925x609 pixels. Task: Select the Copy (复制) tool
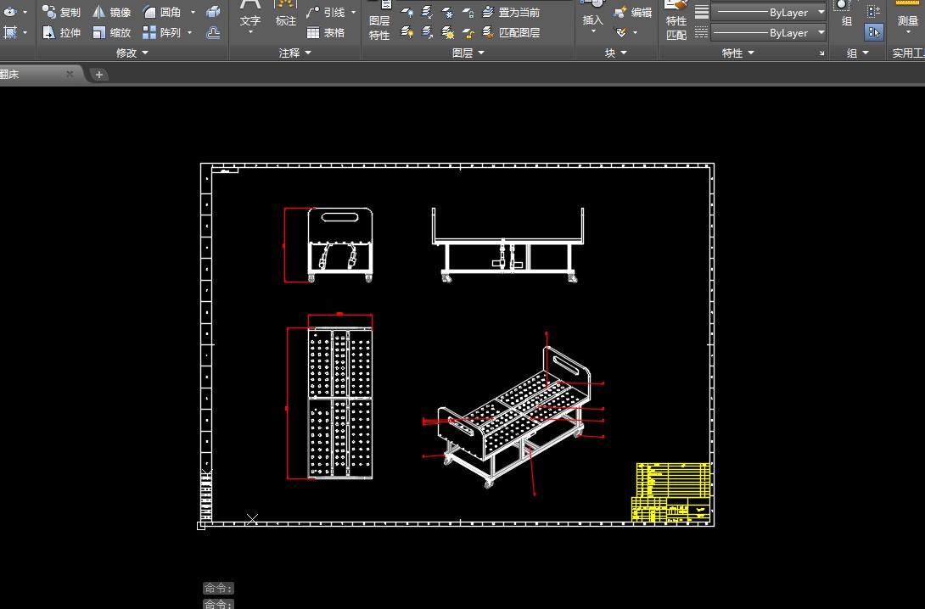pyautogui.click(x=61, y=12)
